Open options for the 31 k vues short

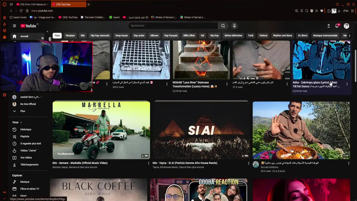point(287,84)
